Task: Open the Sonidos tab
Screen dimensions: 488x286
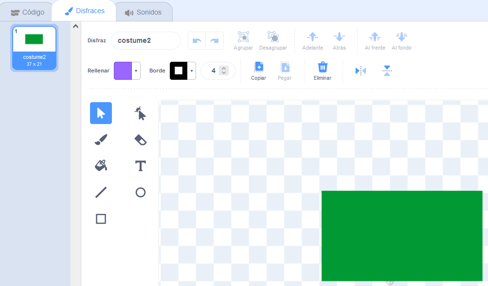Action: point(144,12)
